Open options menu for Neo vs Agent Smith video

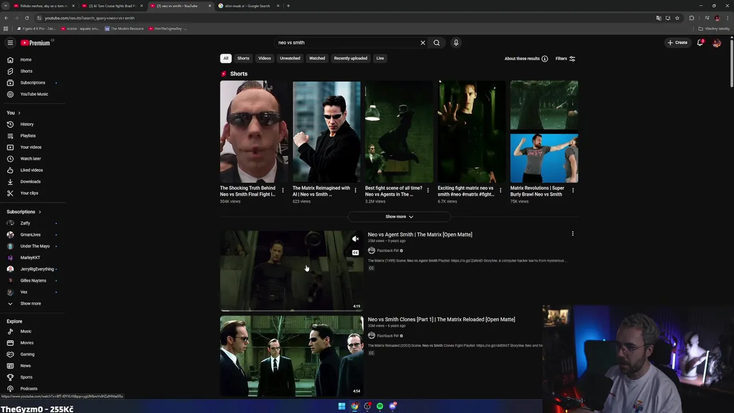(x=572, y=234)
